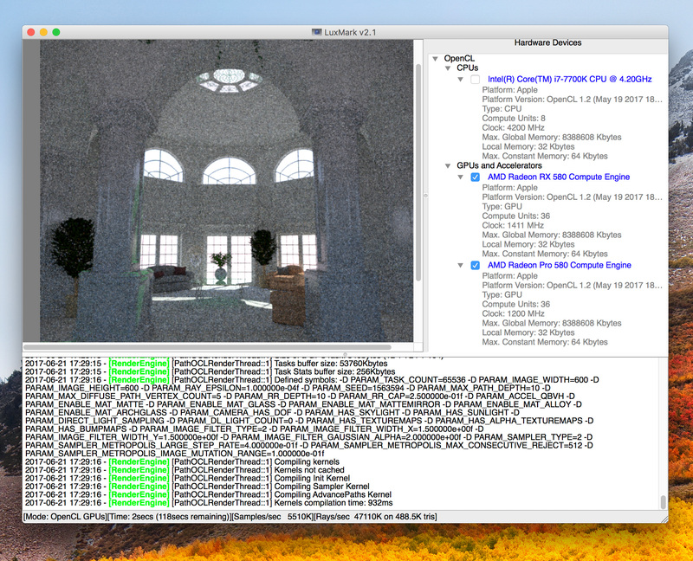693x561 pixels.
Task: Click the 'Rays/sec 47110K' status entry
Action: coord(375,516)
